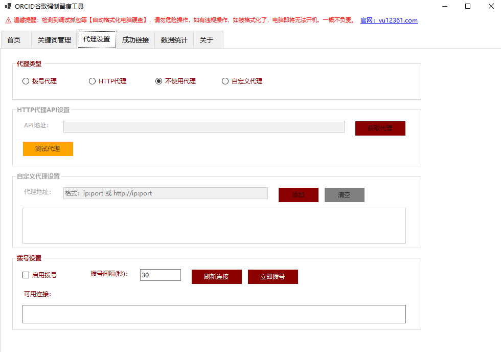Select the 自定义代理 radio button

point(225,81)
